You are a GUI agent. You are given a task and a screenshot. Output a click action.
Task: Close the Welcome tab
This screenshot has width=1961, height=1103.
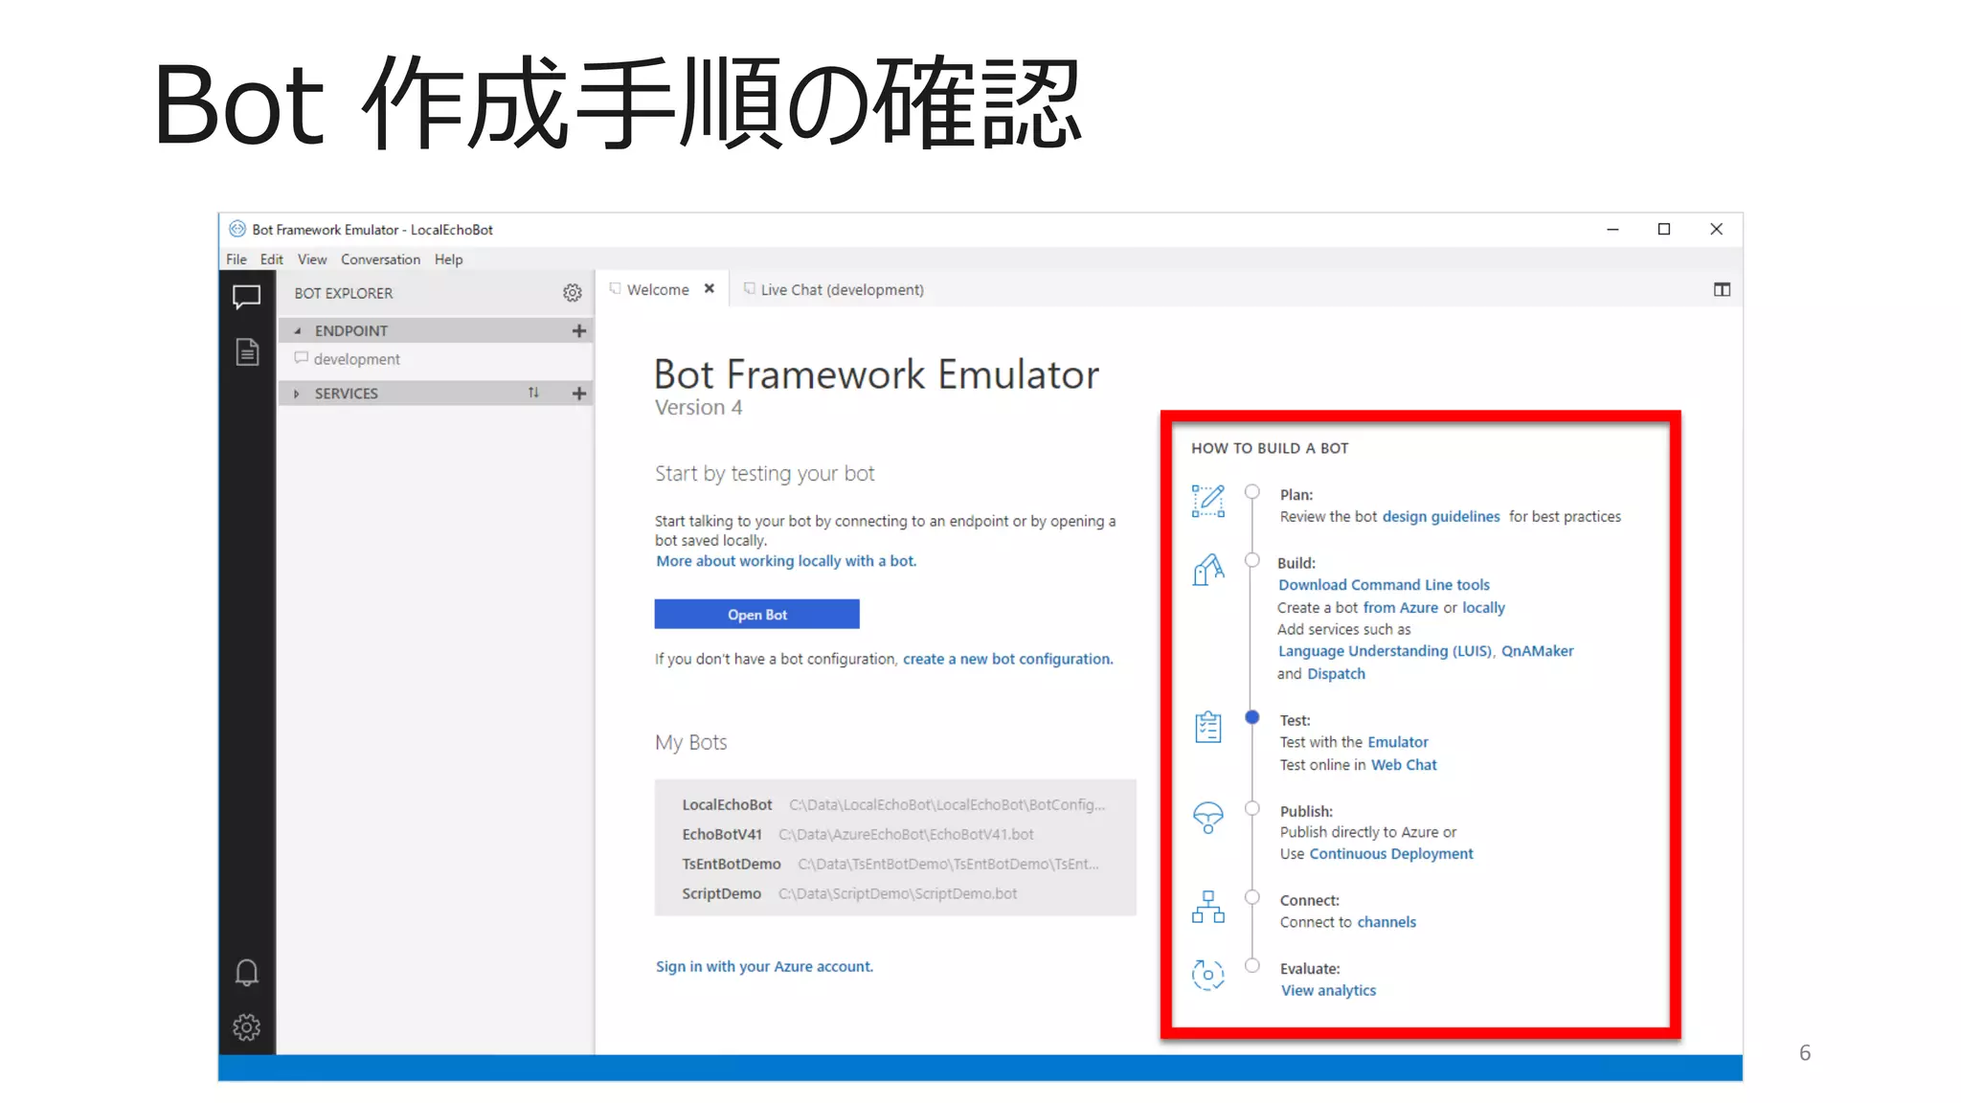[x=710, y=288]
